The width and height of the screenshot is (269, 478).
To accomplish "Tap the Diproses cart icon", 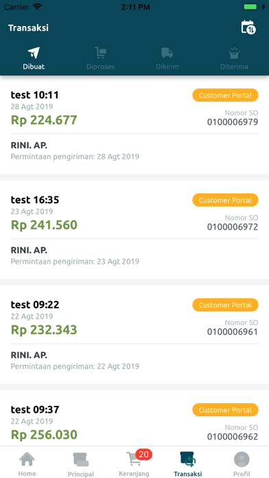I will pyautogui.click(x=100, y=53).
